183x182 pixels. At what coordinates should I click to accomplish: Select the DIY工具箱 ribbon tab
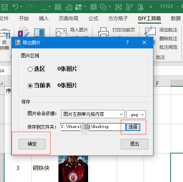[150, 18]
